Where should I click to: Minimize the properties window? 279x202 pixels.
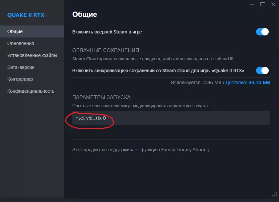253,4
